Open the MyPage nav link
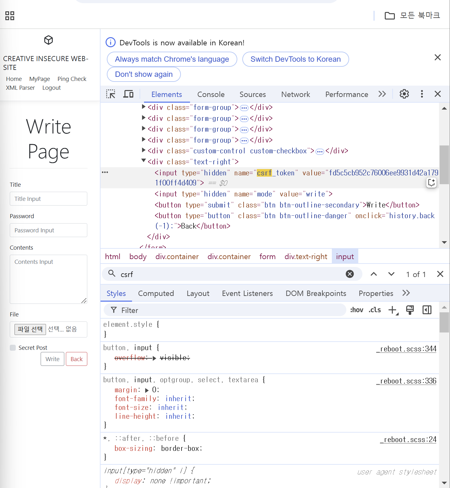 tap(40, 79)
